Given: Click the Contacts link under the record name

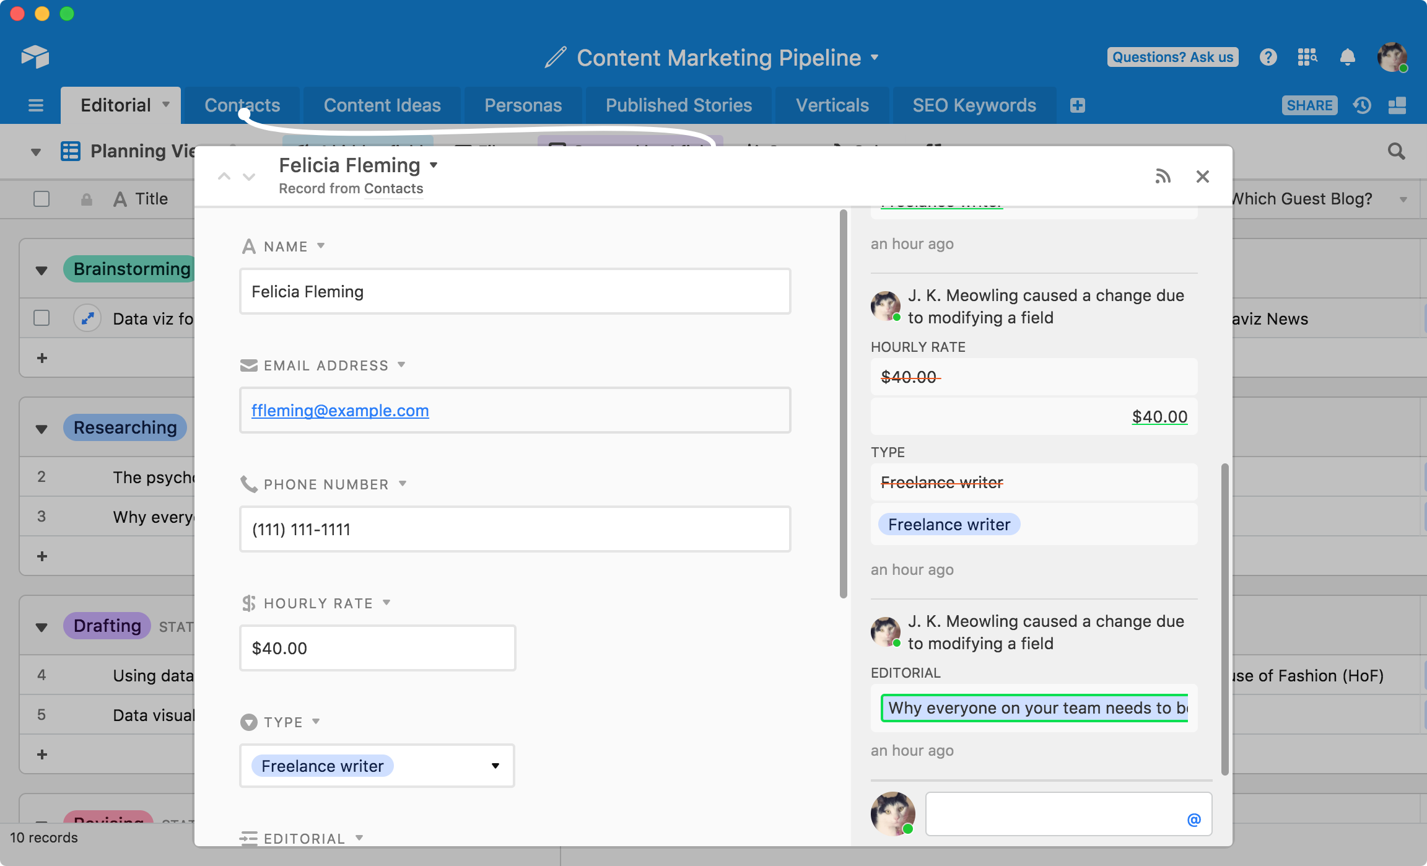Looking at the screenshot, I should pyautogui.click(x=393, y=188).
